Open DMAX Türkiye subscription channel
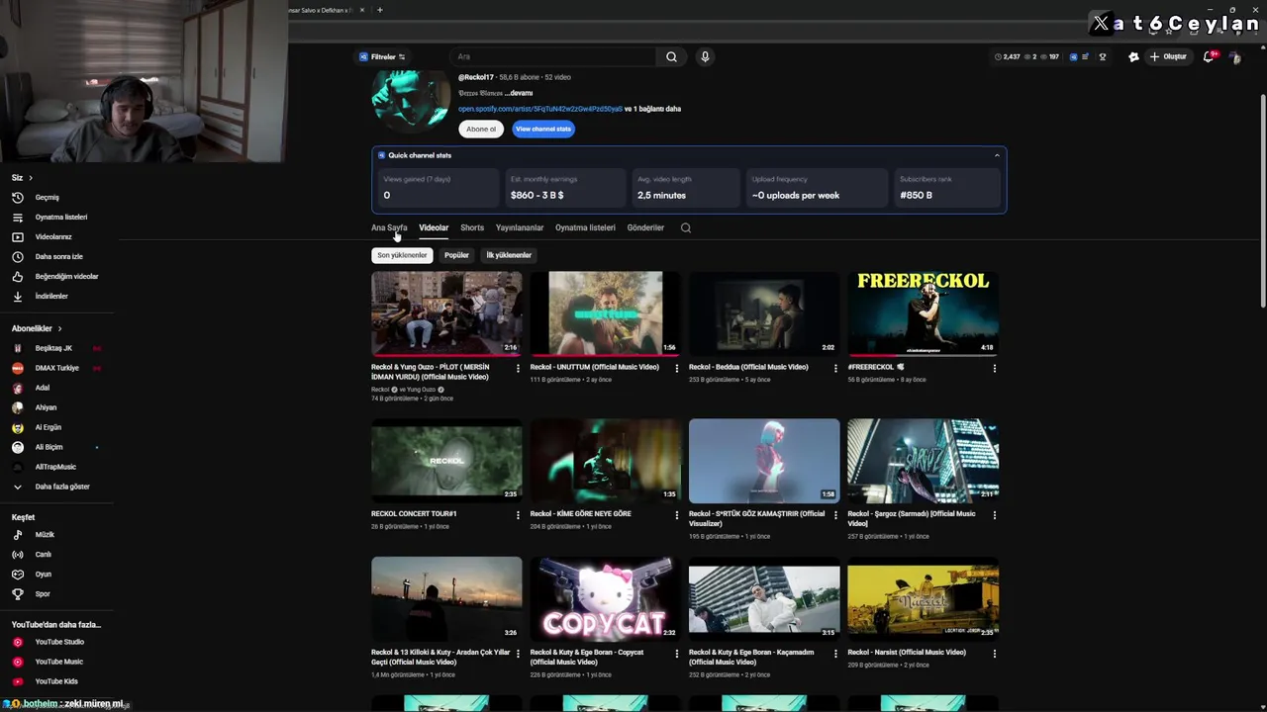The width and height of the screenshot is (1267, 712). click(57, 368)
